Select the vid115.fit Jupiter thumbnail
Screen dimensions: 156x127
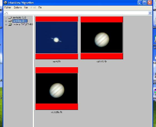coord(102,38)
